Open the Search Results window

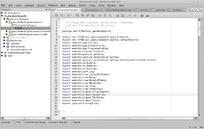click(58, 122)
